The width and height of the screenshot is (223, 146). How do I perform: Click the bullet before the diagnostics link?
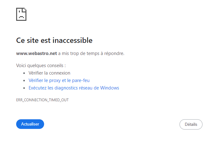[24, 88]
